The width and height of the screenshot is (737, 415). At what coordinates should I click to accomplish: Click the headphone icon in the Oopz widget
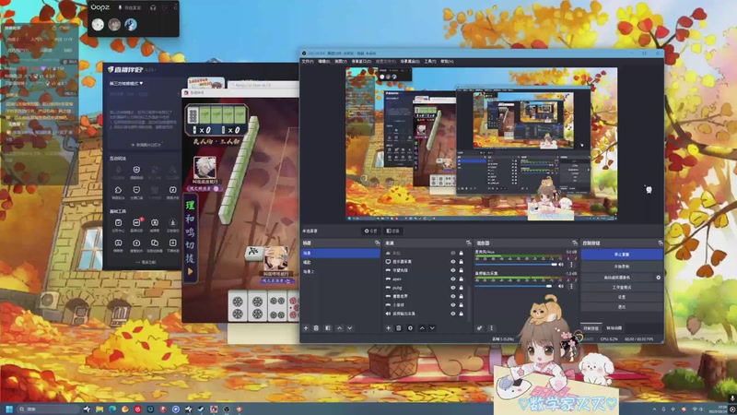(x=153, y=7)
